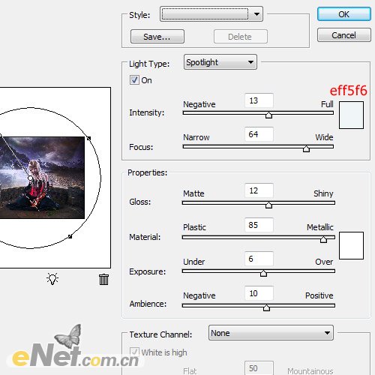375x375 pixels.
Task: Expand the Texture Channel None dropdown
Action: (271, 333)
